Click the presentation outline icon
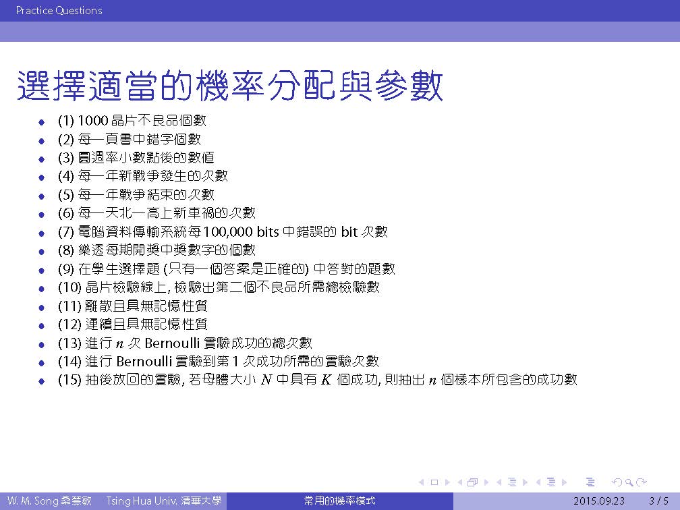 tap(591, 482)
